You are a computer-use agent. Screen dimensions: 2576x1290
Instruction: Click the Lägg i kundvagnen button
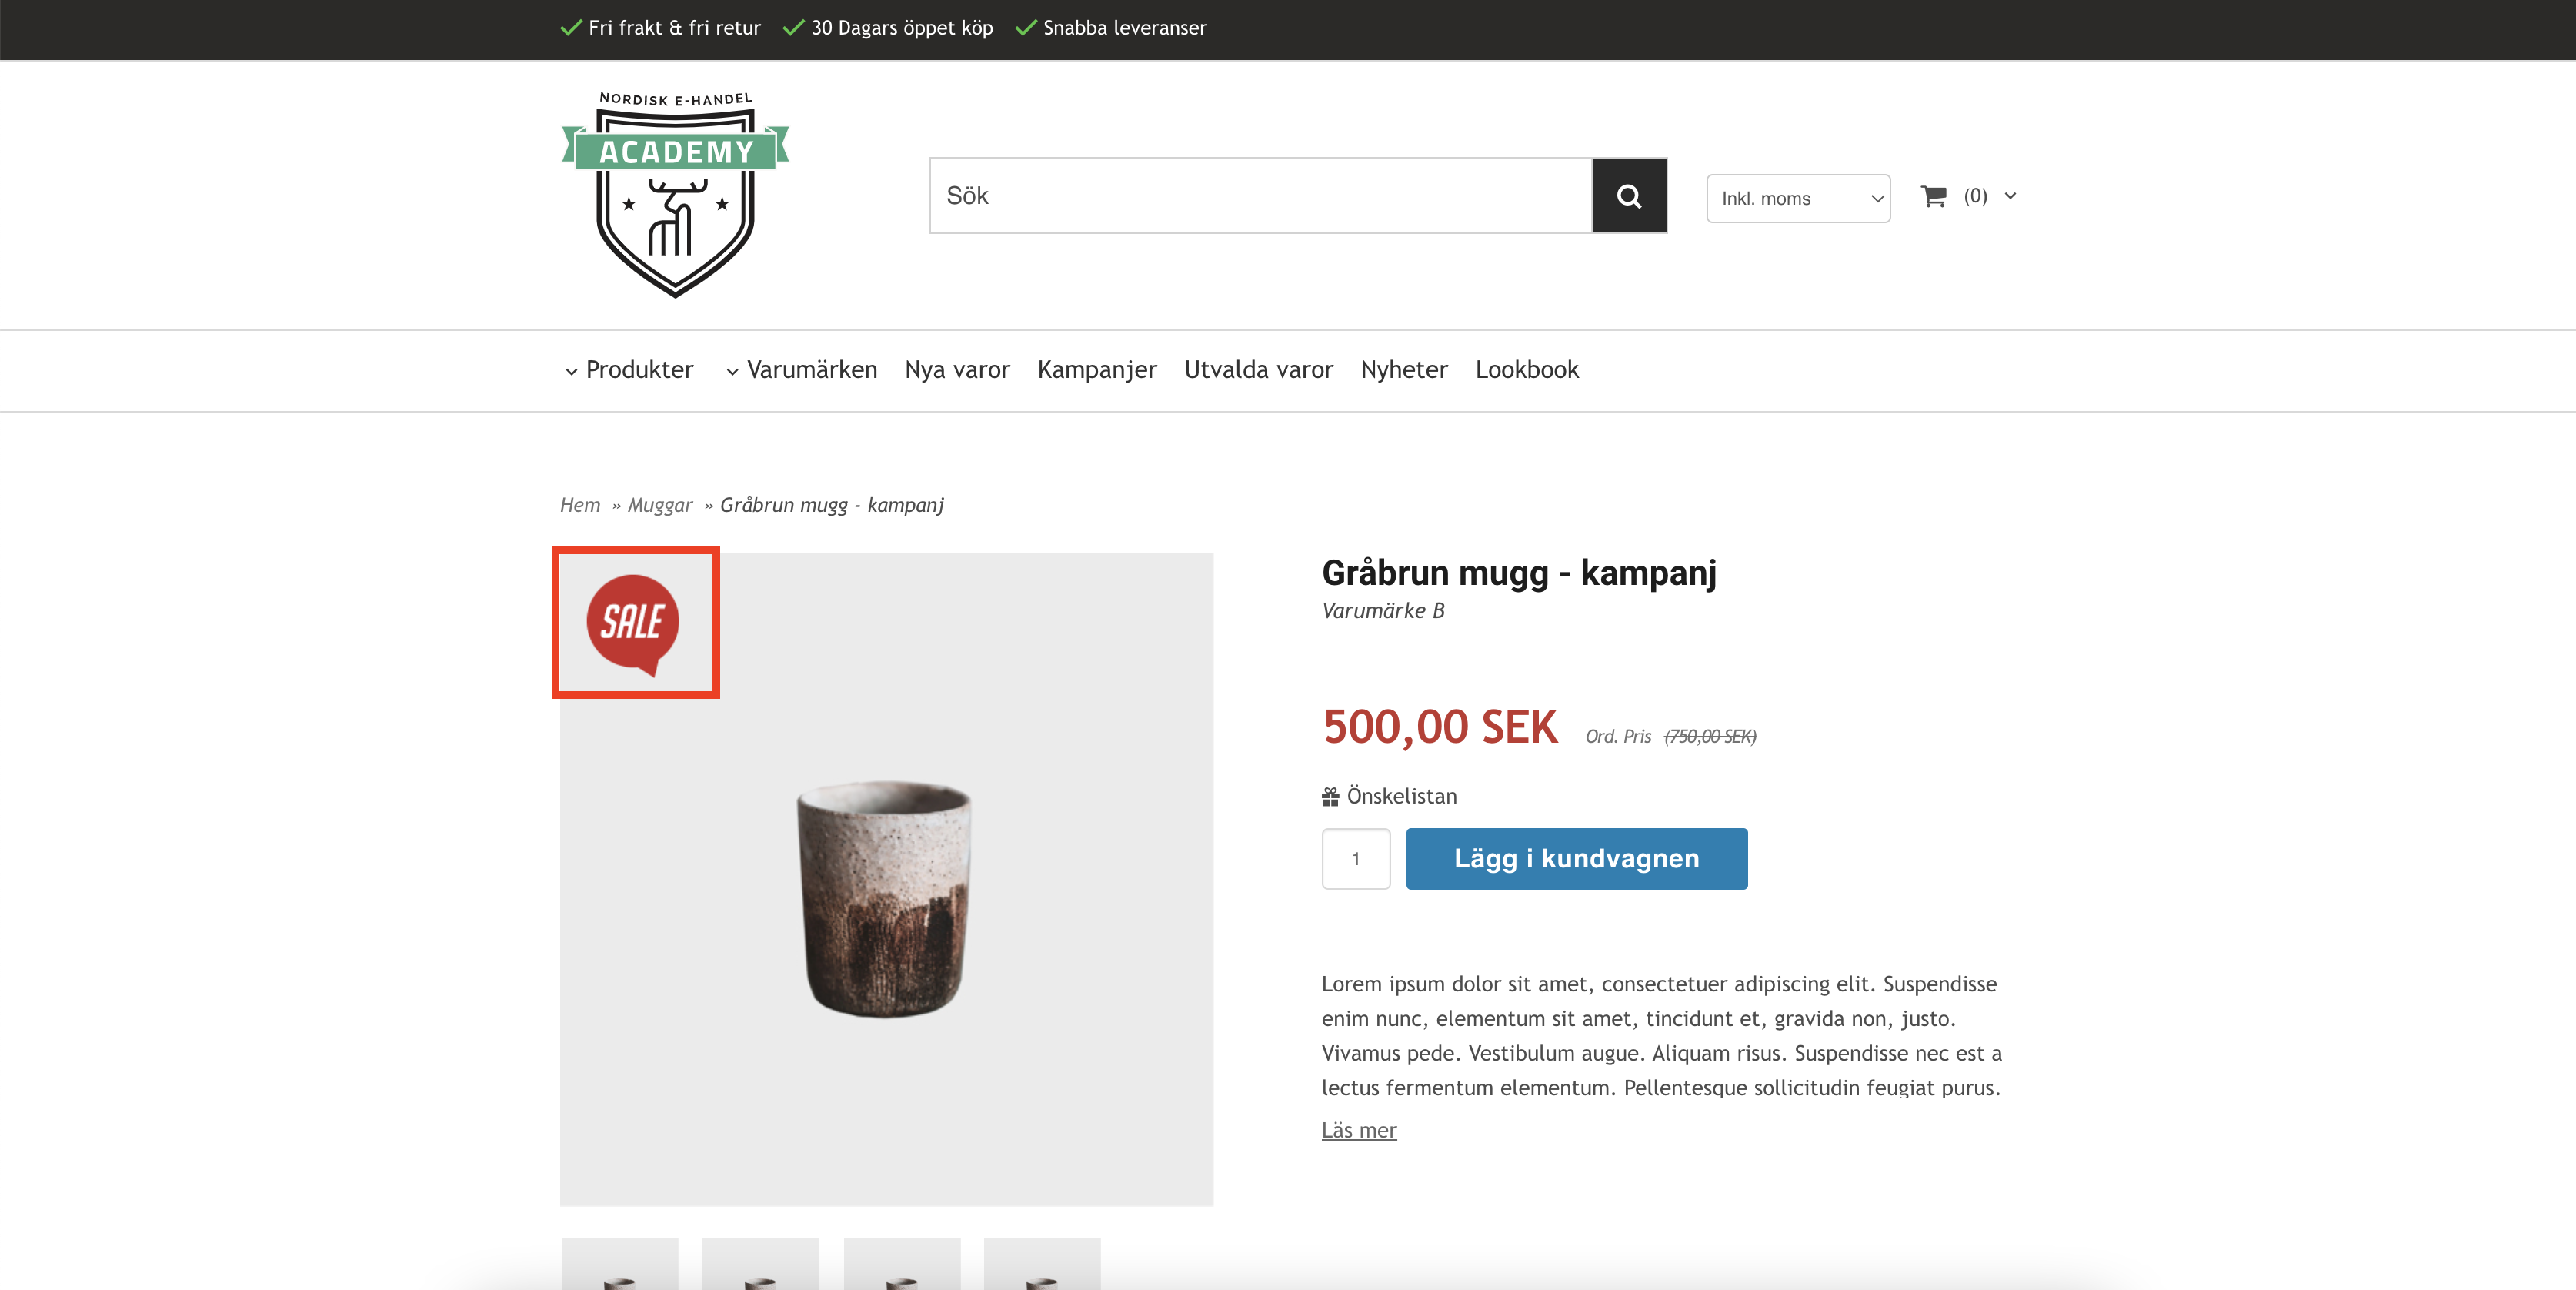click(1576, 858)
